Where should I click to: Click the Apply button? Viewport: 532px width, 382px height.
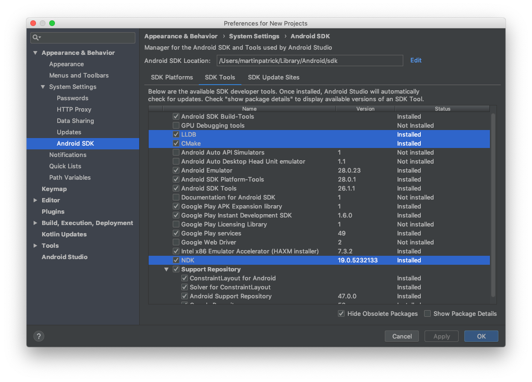(442, 336)
